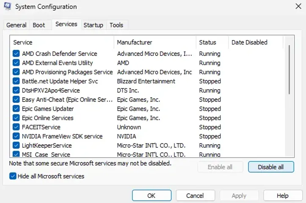Viewport: 306px width, 203px height.
Task: Select the 'MSI_Case_Service' name
Action: 46,154
